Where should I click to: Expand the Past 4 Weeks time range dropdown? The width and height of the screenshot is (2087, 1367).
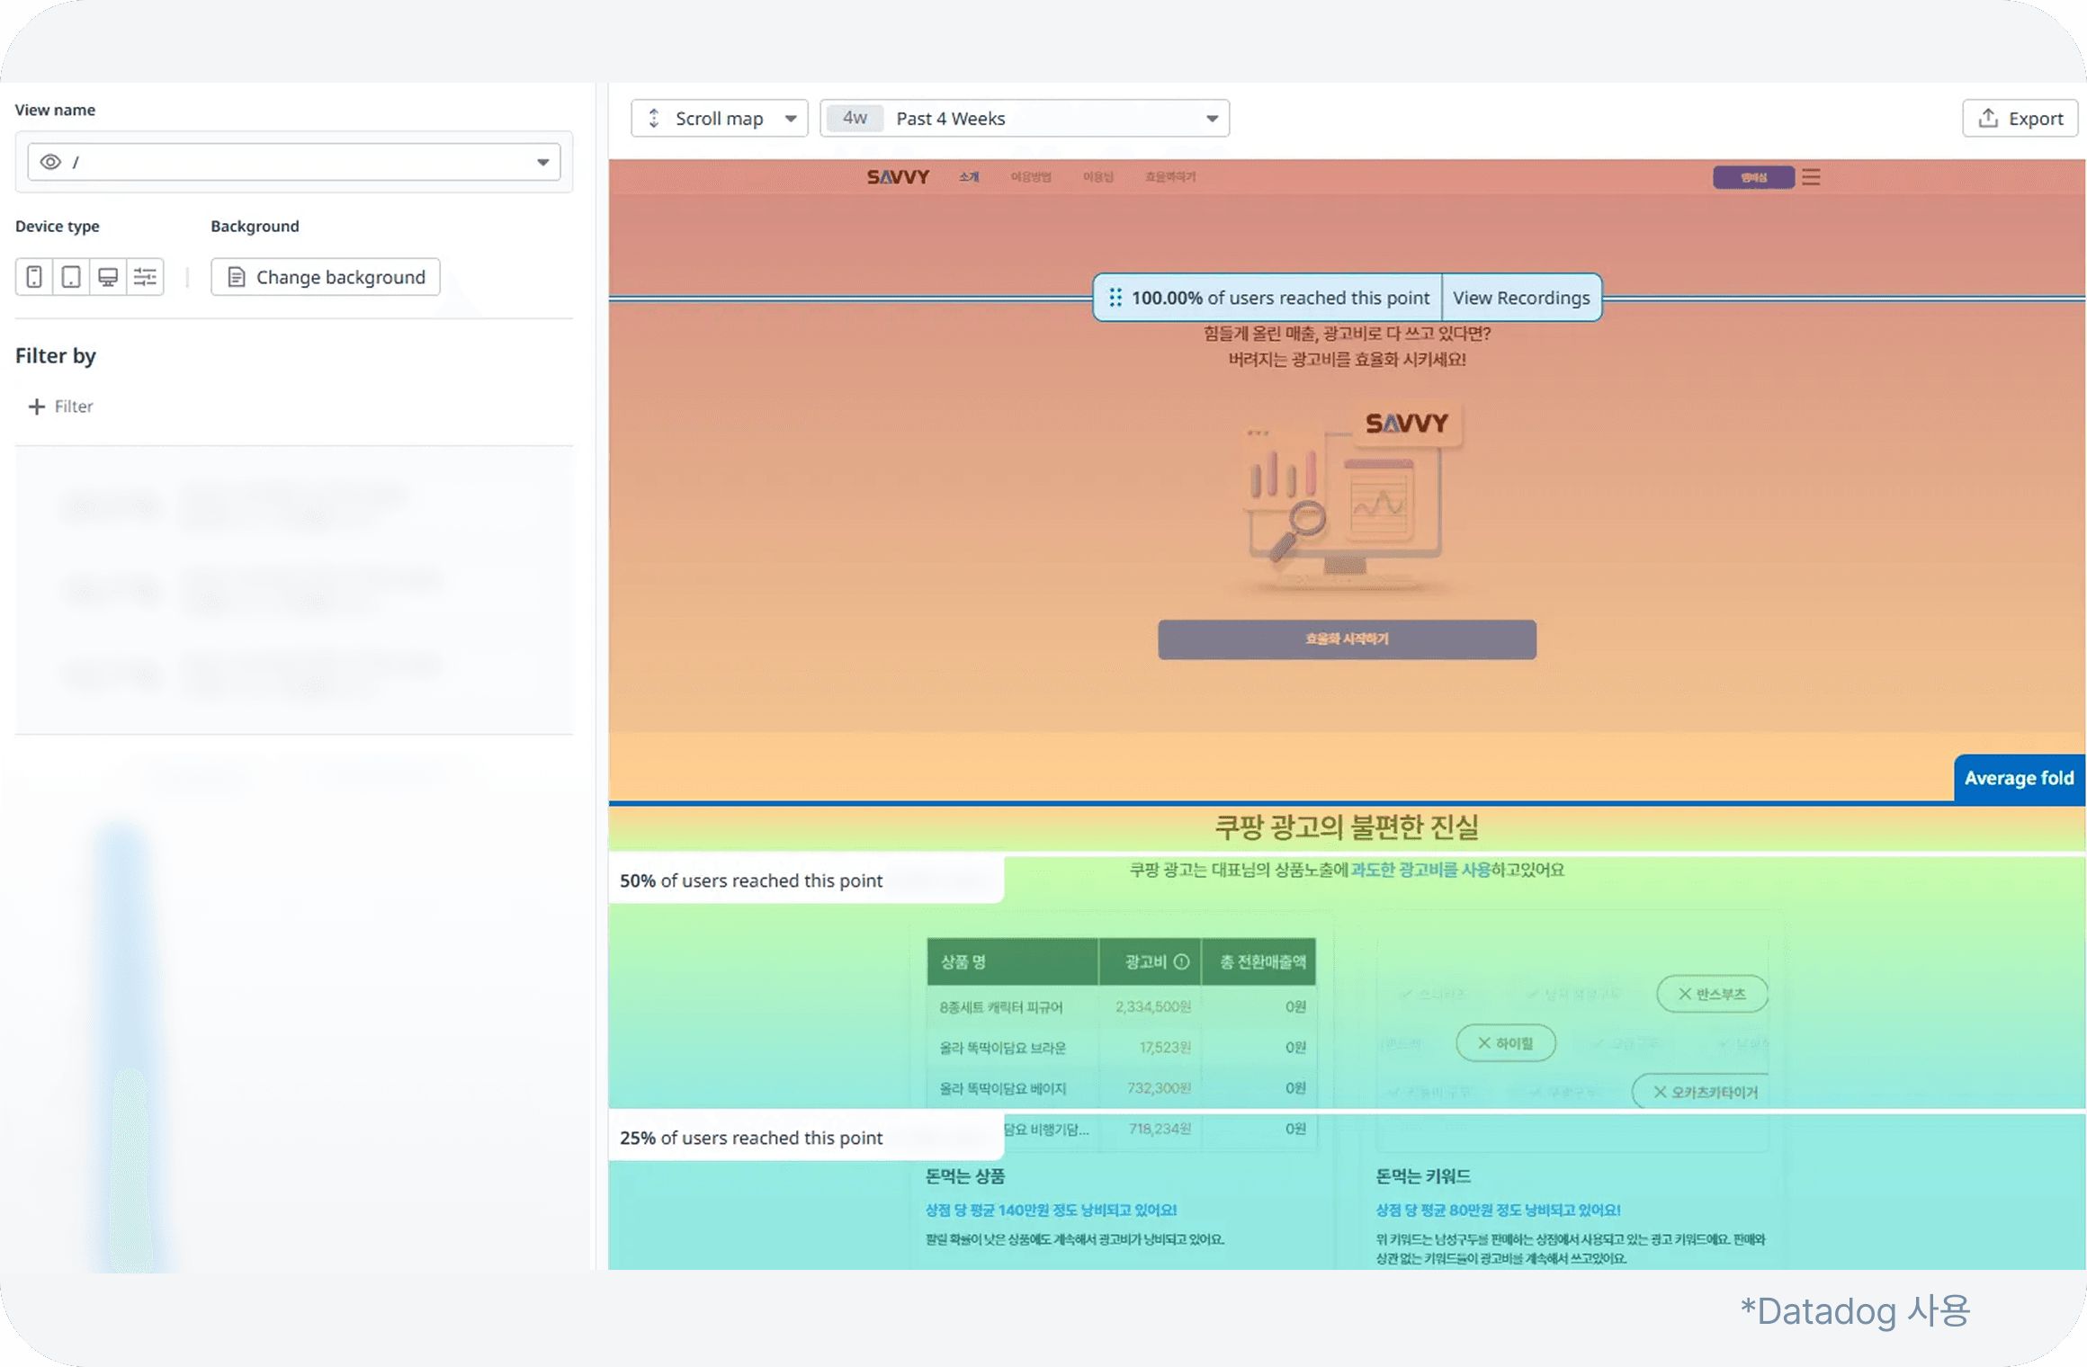pyautogui.click(x=1025, y=119)
